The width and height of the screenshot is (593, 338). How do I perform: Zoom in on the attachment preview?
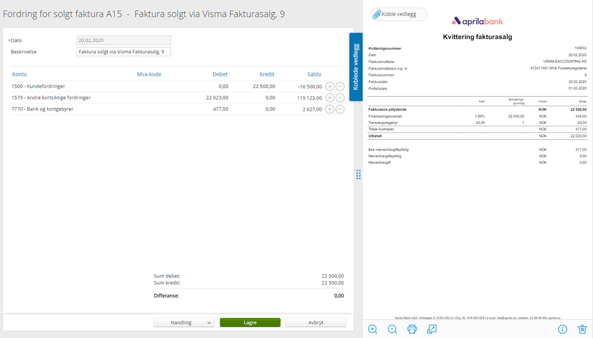pyautogui.click(x=373, y=329)
